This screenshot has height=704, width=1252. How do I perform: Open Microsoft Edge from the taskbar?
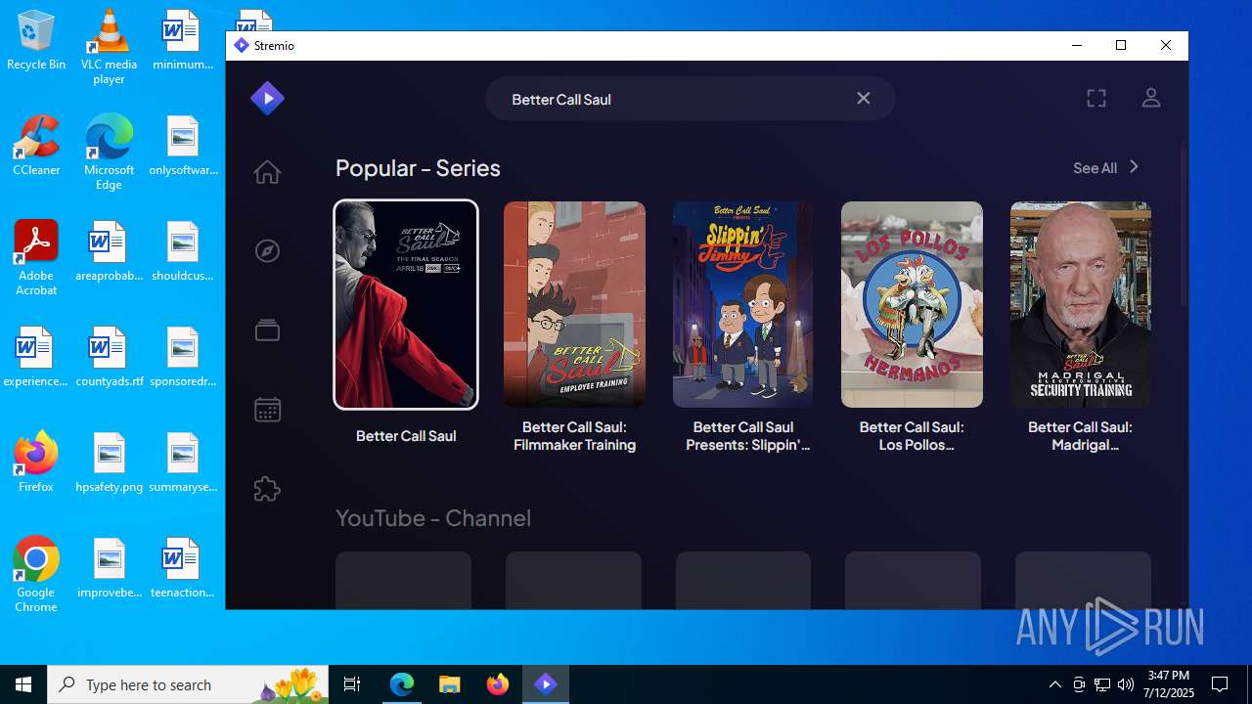(402, 684)
